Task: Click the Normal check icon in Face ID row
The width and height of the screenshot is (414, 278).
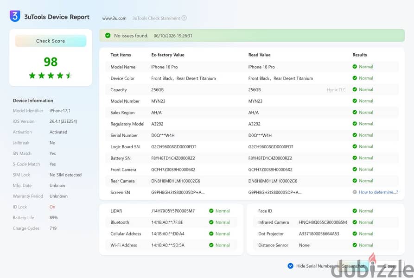Action: 355,211
